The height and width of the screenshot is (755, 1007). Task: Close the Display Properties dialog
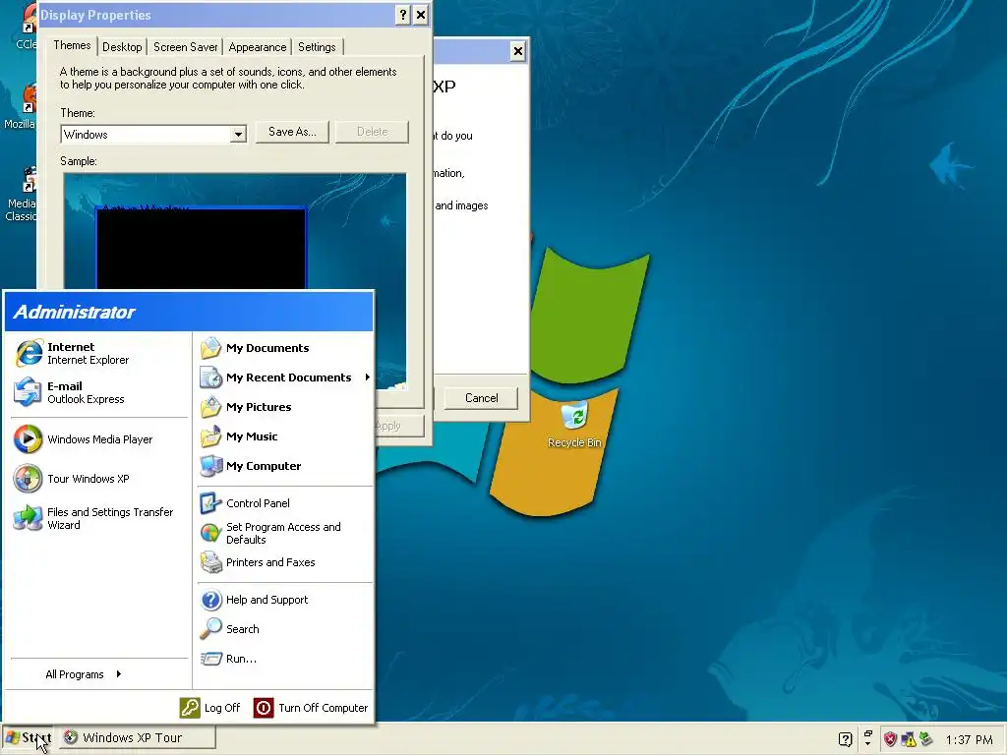point(421,15)
